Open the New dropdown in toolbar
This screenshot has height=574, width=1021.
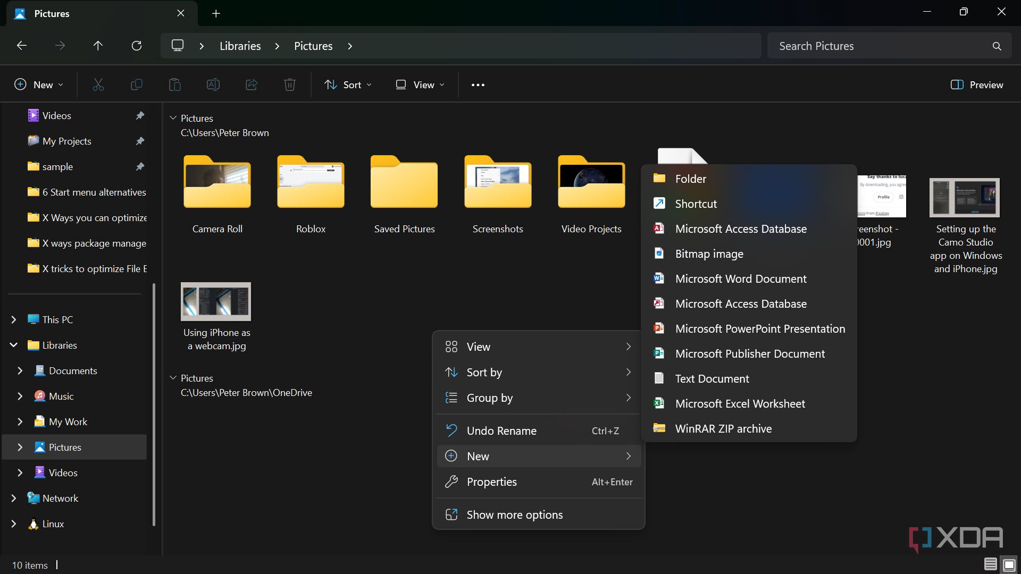39,85
